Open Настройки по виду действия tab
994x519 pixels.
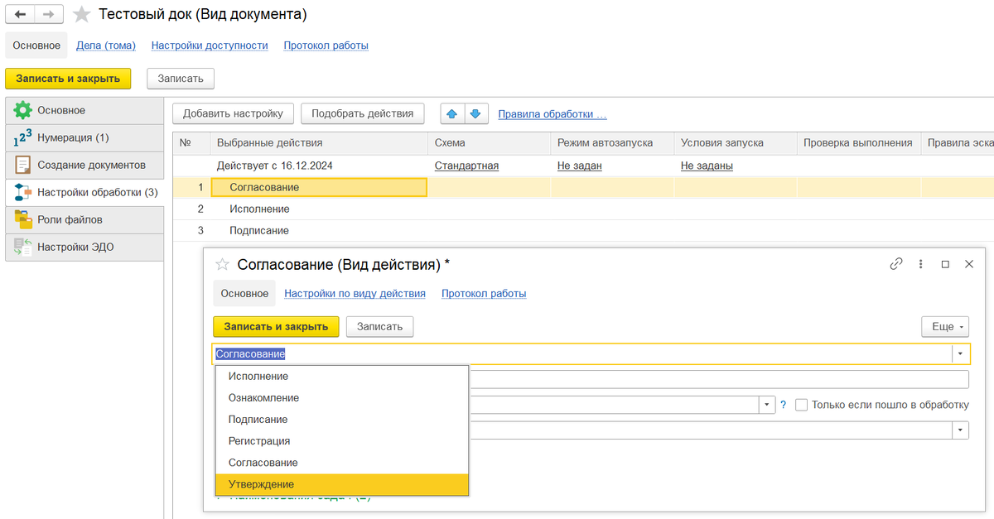[x=355, y=294]
